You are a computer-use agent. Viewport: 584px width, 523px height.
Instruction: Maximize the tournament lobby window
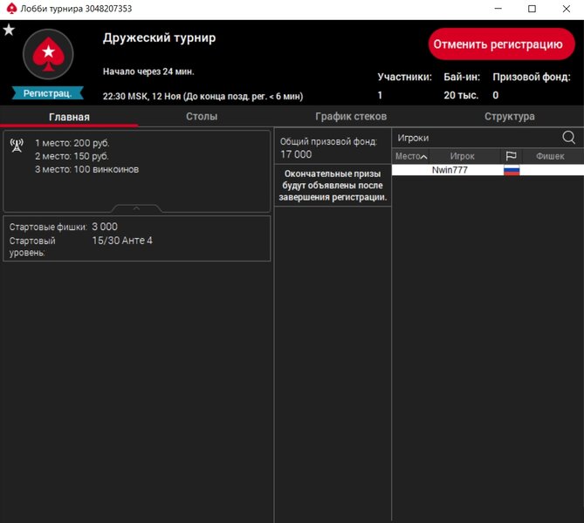click(x=532, y=9)
